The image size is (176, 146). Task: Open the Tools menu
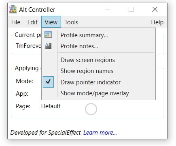click(x=71, y=22)
